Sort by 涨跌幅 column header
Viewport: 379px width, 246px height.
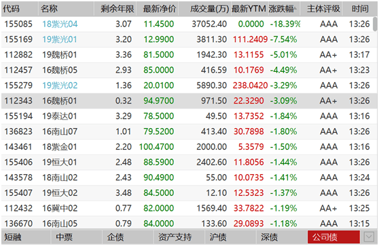coord(284,9)
